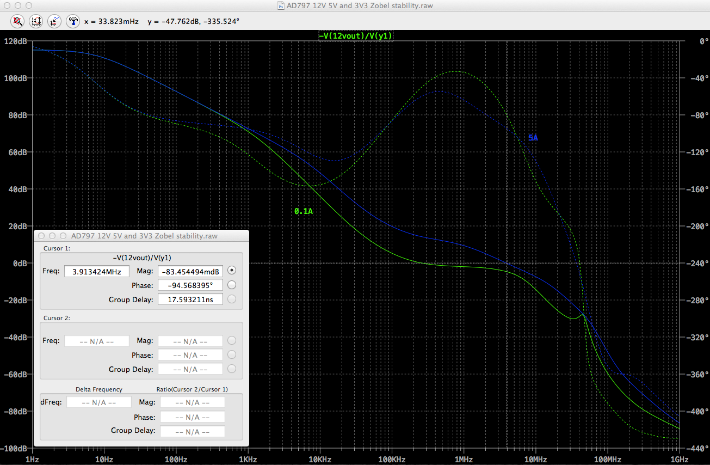Click the zoom full extents magnifier icon

[17, 21]
